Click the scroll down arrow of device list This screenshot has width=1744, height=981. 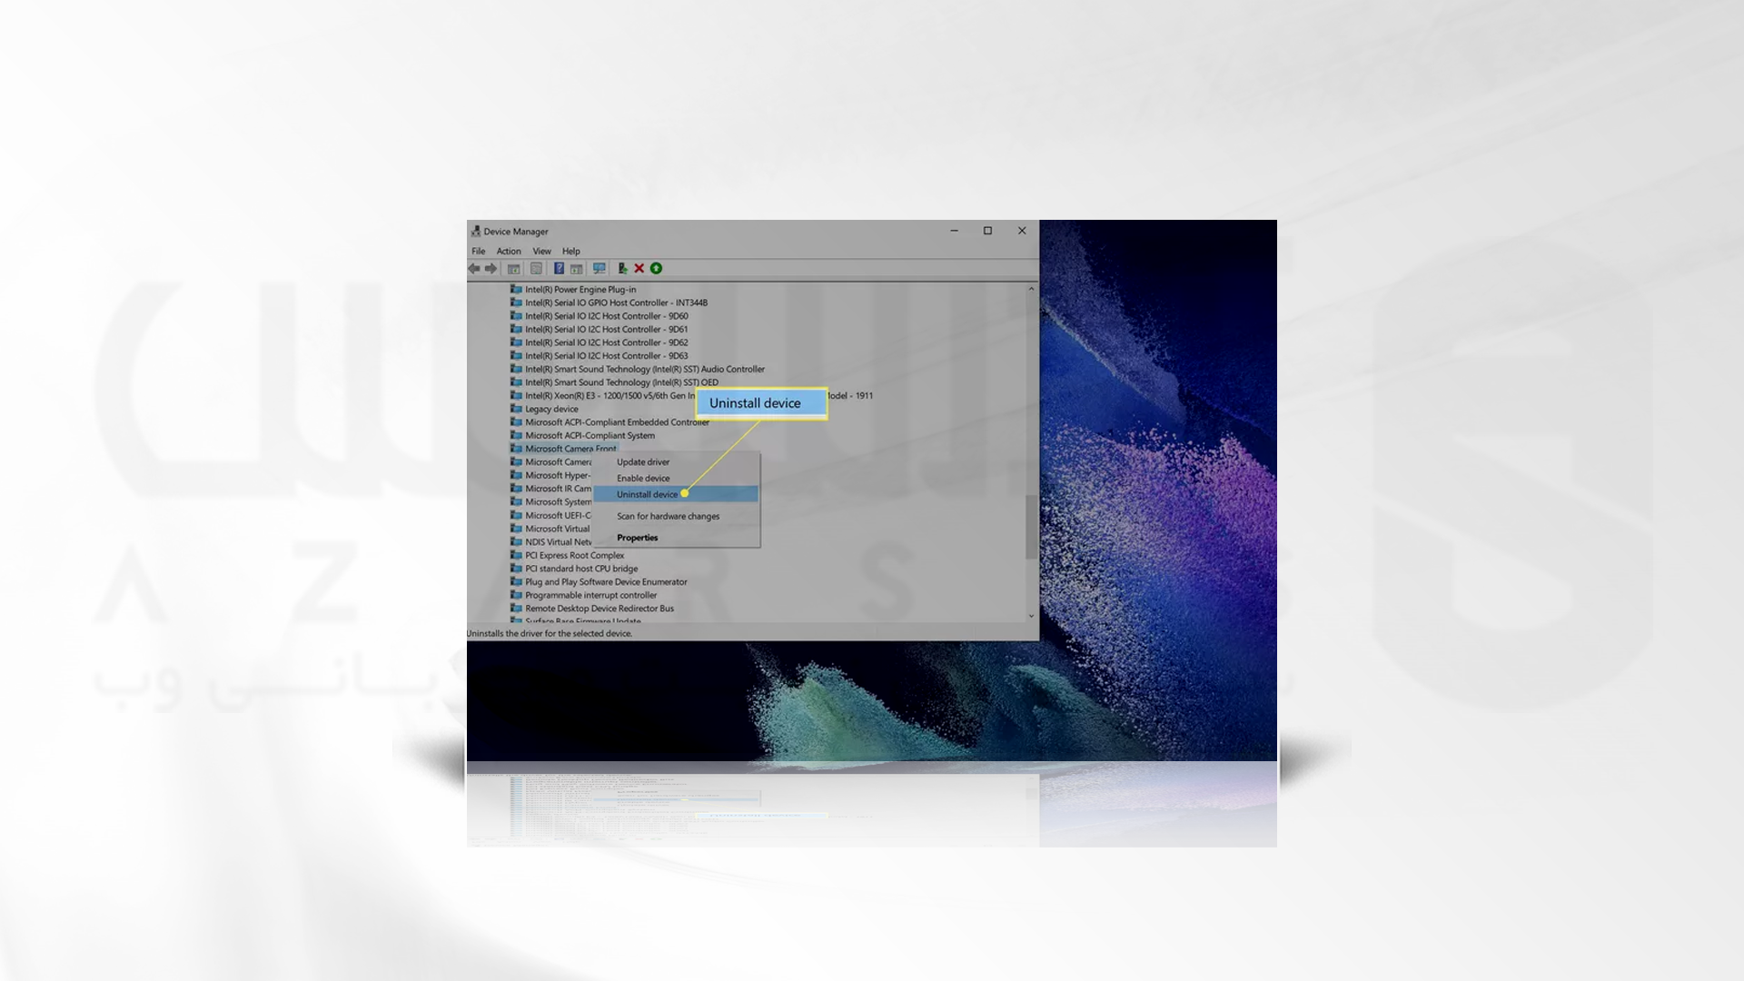[x=1031, y=616]
